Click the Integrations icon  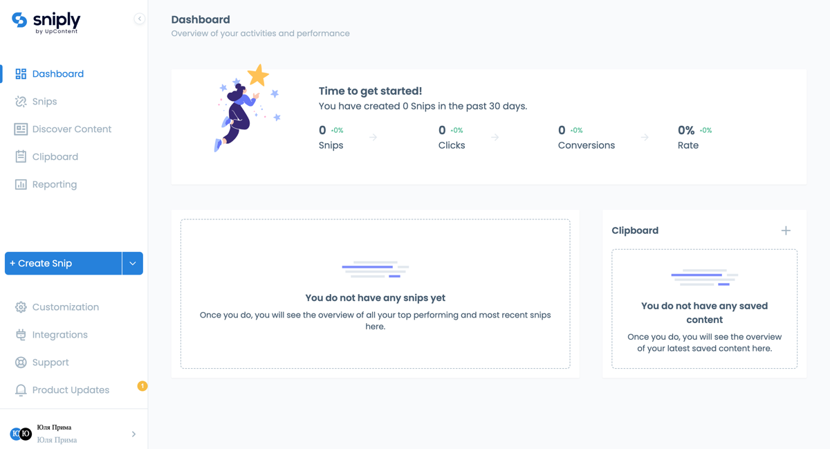(x=21, y=334)
